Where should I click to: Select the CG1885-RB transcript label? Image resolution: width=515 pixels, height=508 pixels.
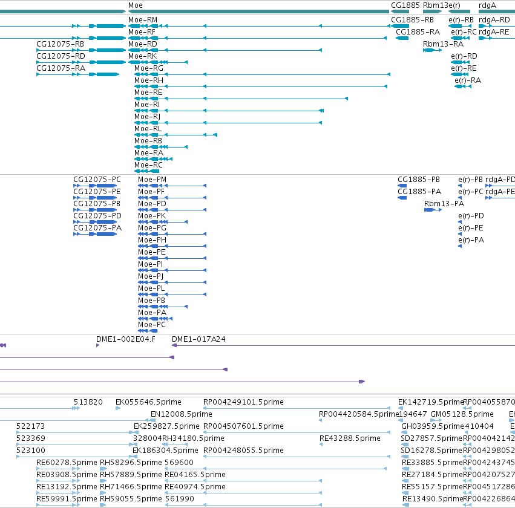pos(412,20)
